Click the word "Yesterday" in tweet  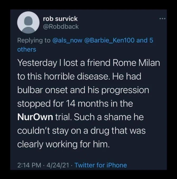[x=37, y=63]
